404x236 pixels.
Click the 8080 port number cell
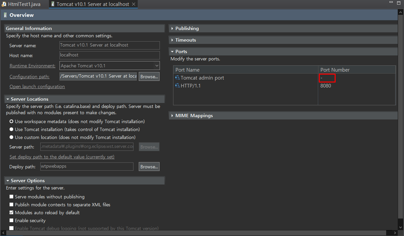326,86
